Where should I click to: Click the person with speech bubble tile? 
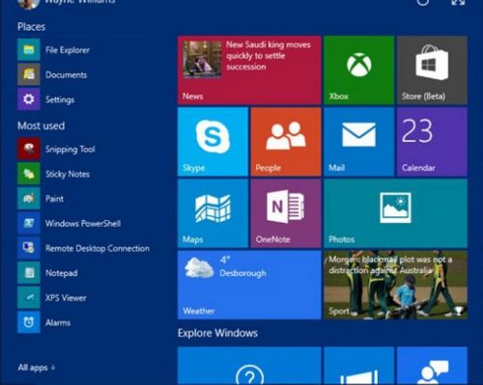(432, 366)
